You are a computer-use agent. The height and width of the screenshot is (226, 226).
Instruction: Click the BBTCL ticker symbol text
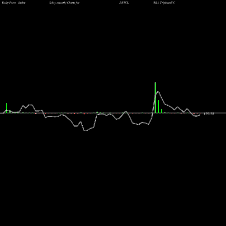pos(124,3)
